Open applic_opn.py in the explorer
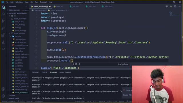The height and width of the screenshot is (103, 183). pos(20,42)
